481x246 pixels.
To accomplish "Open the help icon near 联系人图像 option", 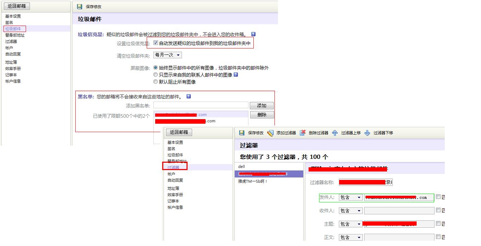I will (235, 75).
